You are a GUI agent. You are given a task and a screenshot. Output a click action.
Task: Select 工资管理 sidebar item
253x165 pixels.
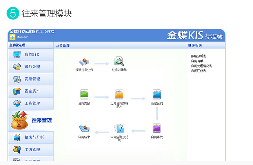point(31,103)
